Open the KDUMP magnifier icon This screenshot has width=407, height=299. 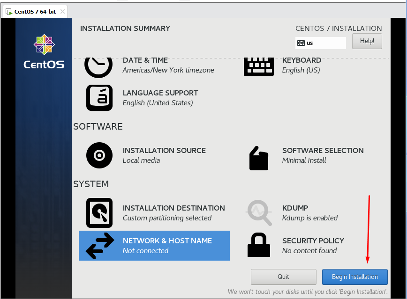tap(259, 213)
